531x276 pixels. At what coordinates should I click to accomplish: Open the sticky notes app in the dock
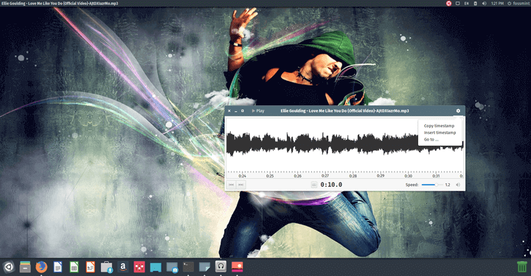coord(204,267)
